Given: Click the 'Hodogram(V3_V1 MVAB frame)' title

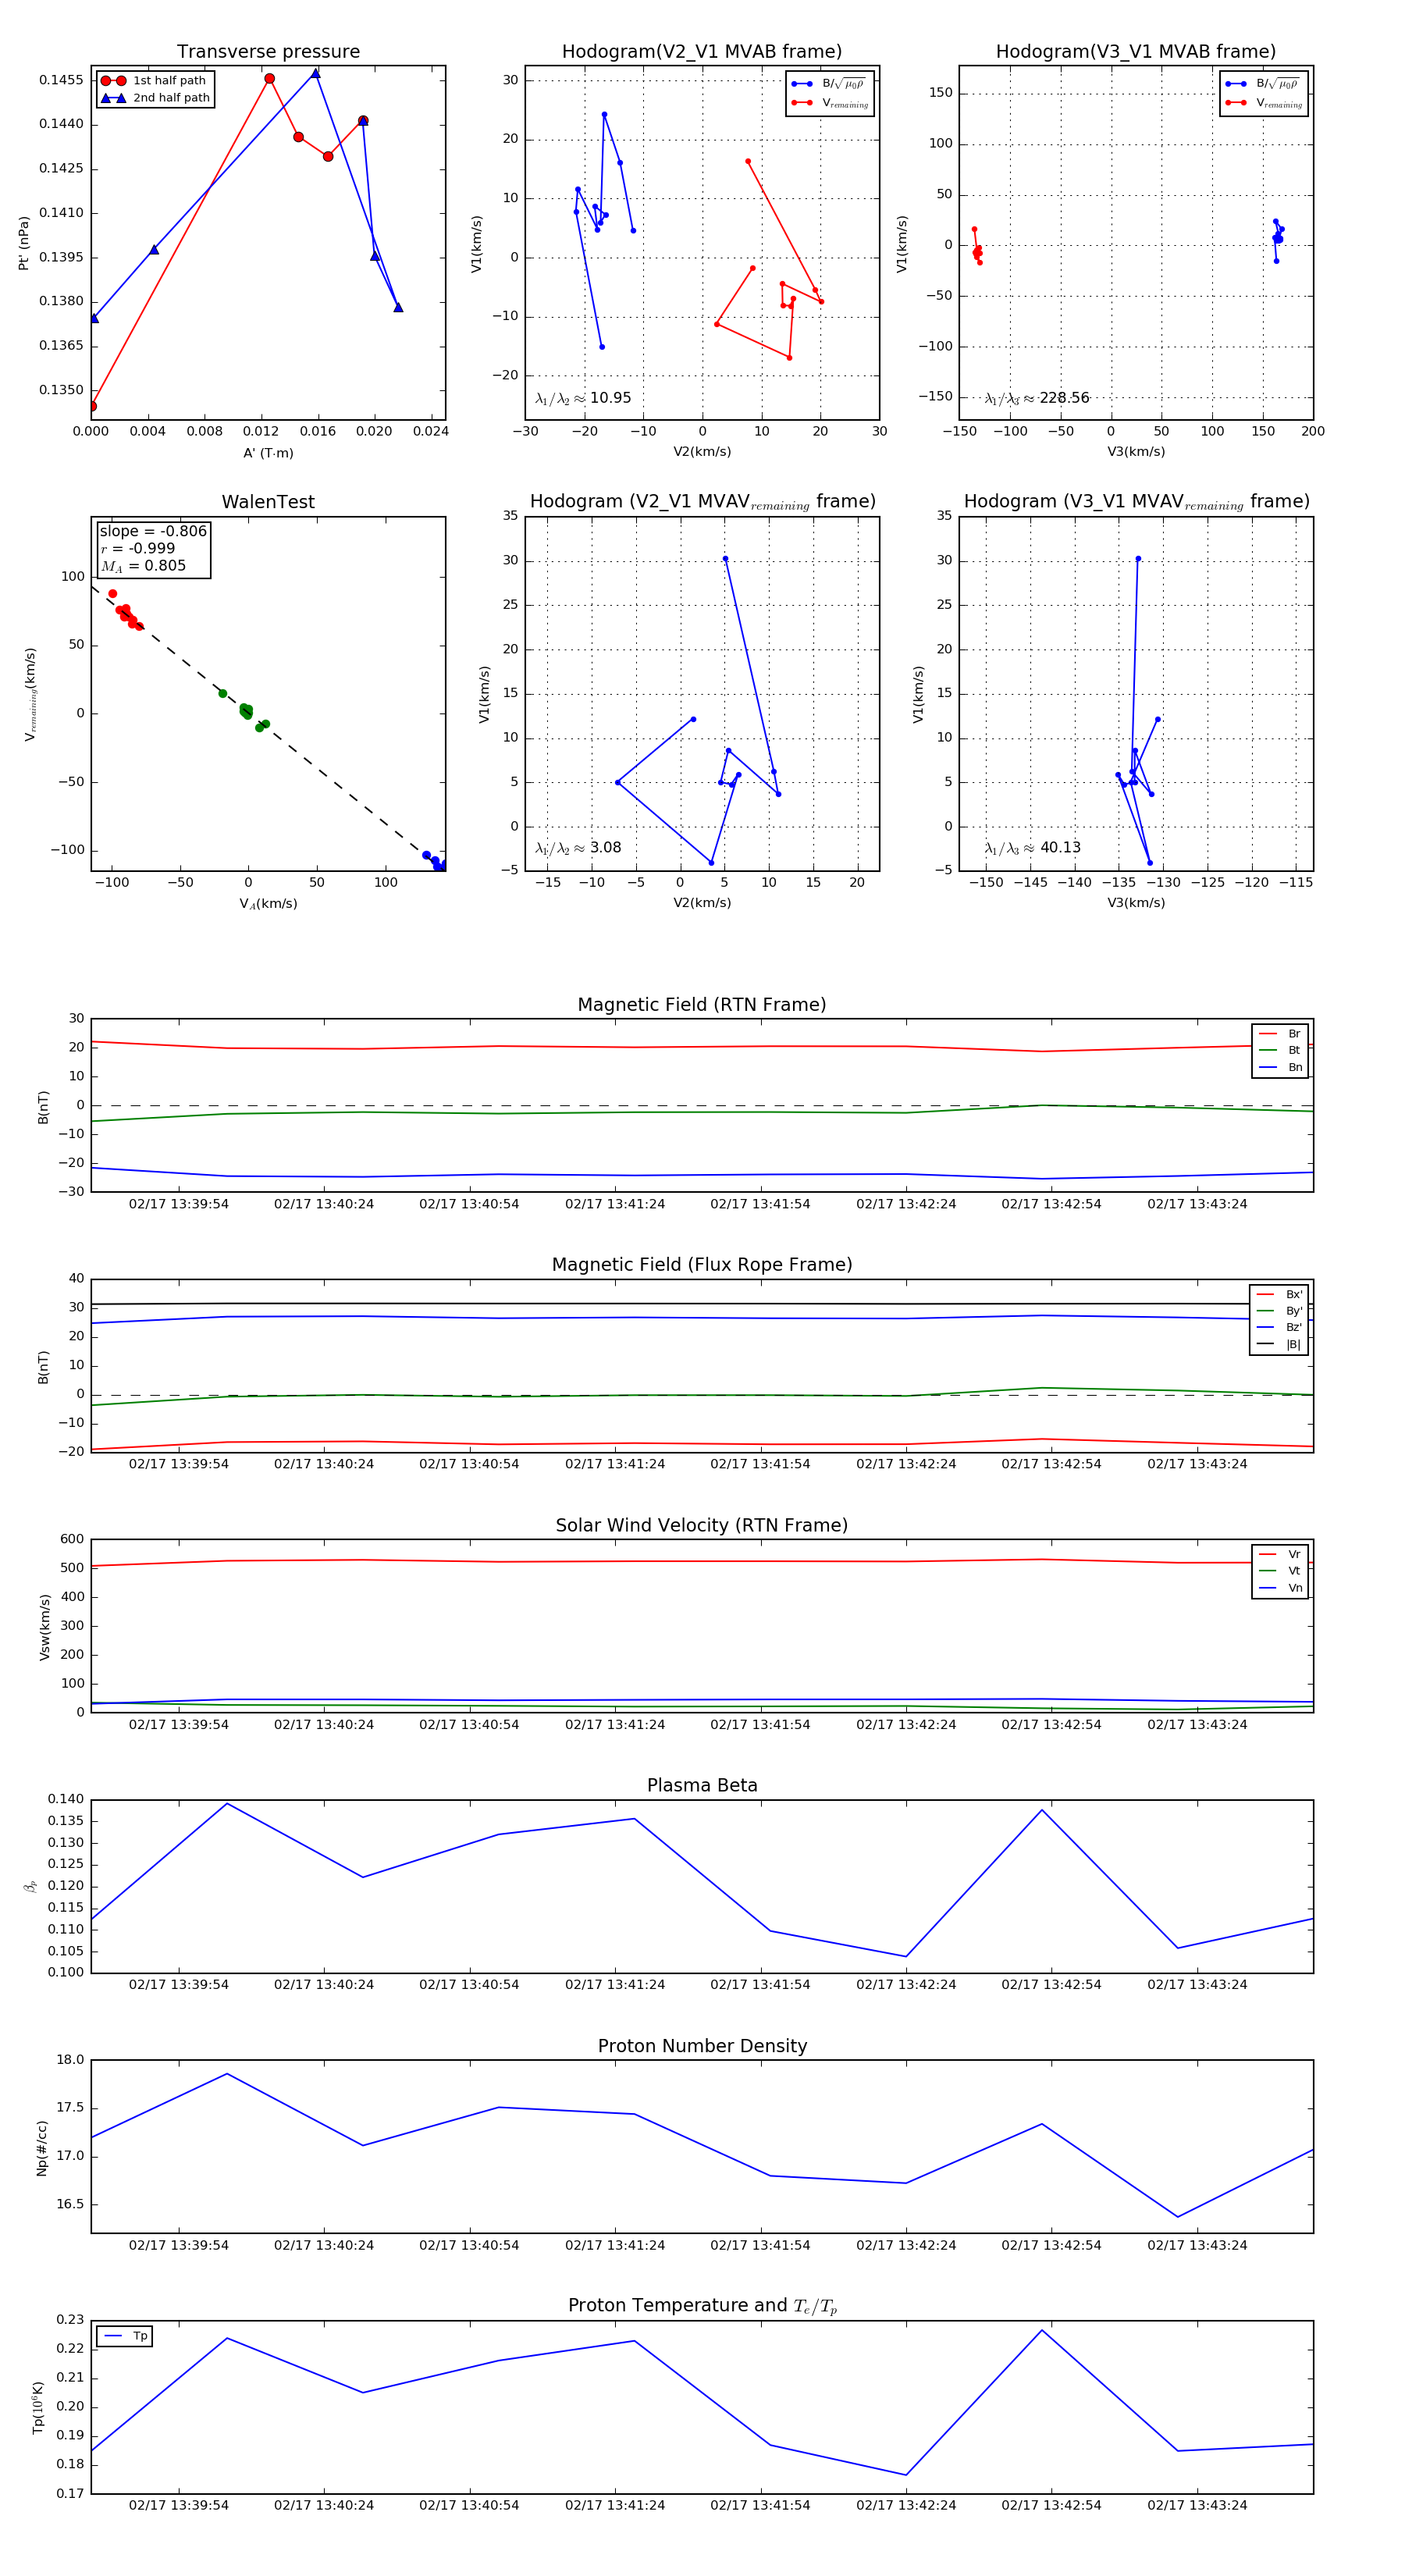Looking at the screenshot, I should [1136, 52].
